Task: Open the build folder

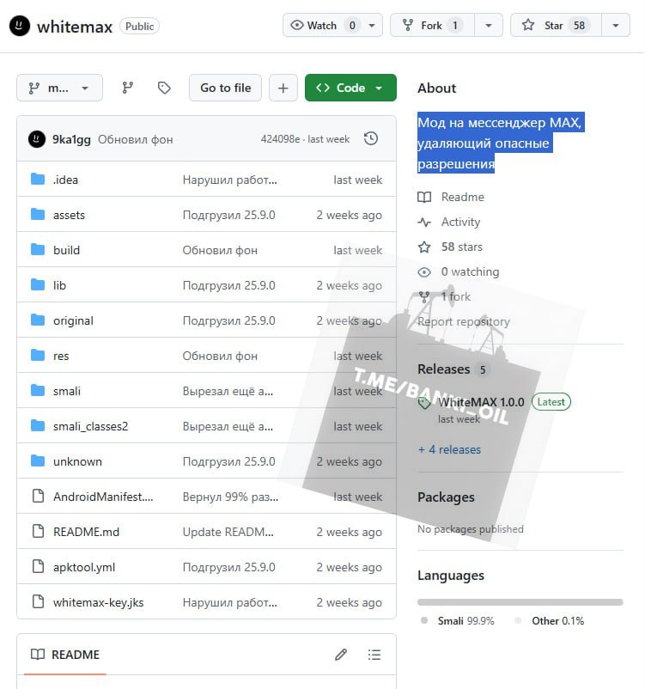Action: click(x=66, y=250)
